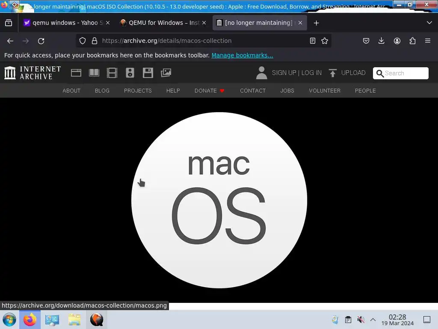This screenshot has width=438, height=329.
Task: Click the UPLOAD link text
Action: [x=353, y=73]
